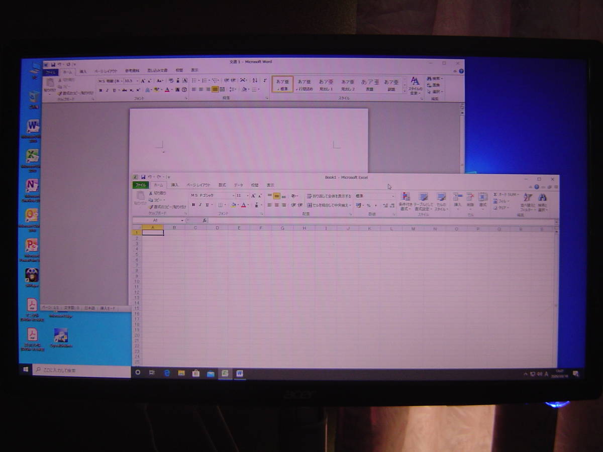Click the Insert Function fx icon

(205, 220)
